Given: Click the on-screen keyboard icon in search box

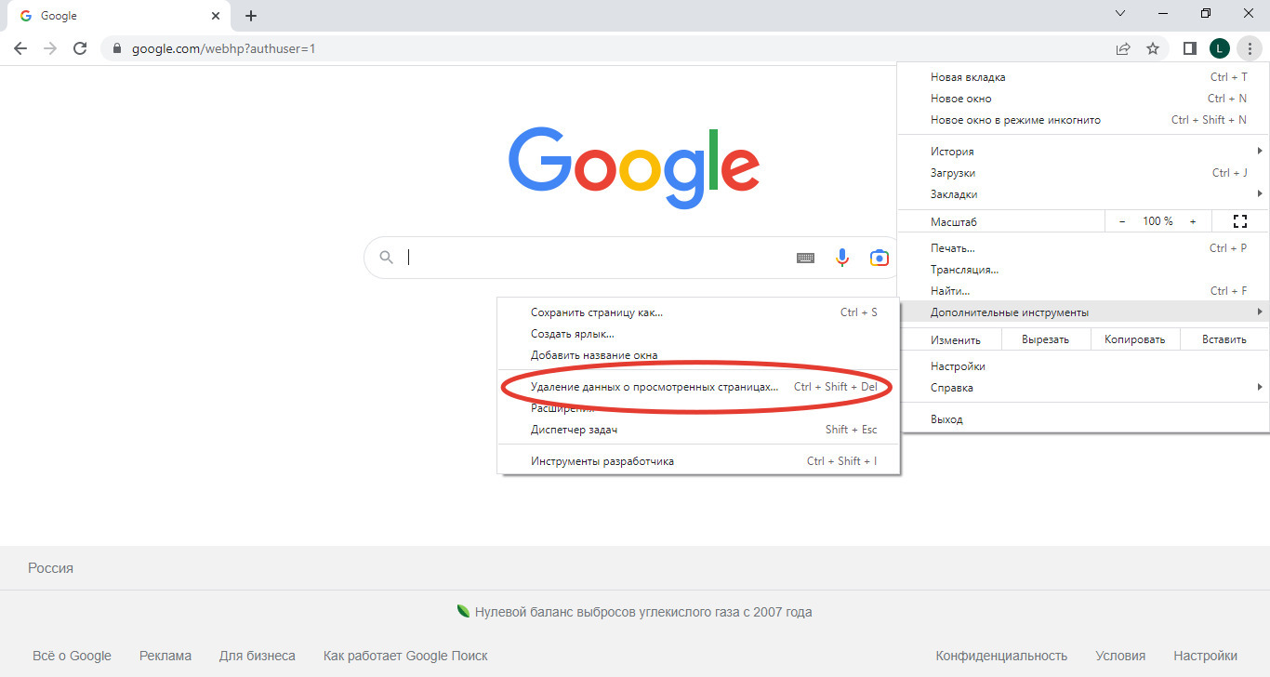Looking at the screenshot, I should click(x=805, y=258).
